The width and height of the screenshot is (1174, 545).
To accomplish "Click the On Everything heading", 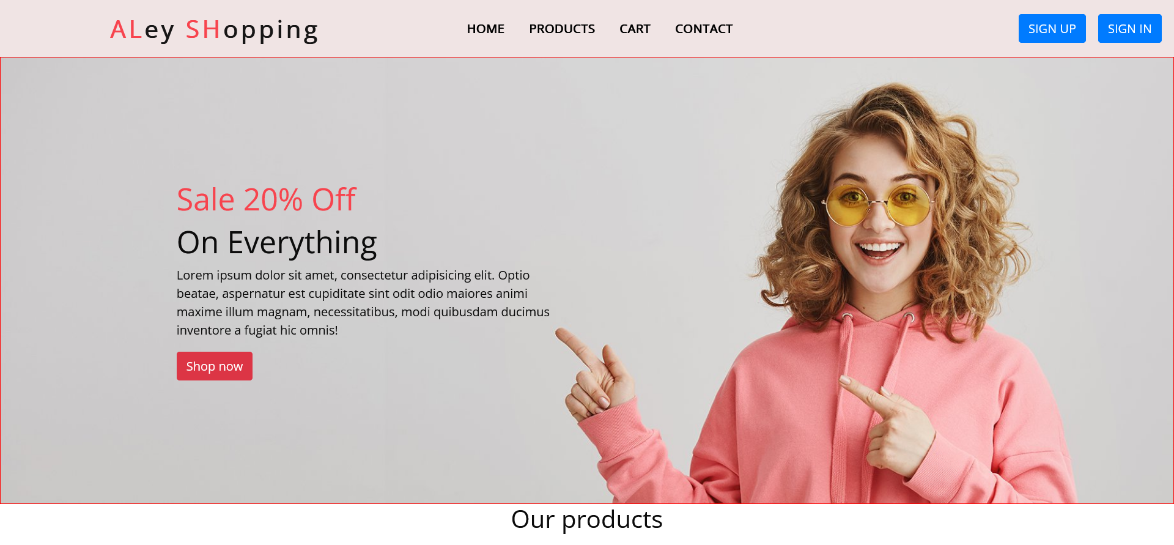I will (277, 243).
